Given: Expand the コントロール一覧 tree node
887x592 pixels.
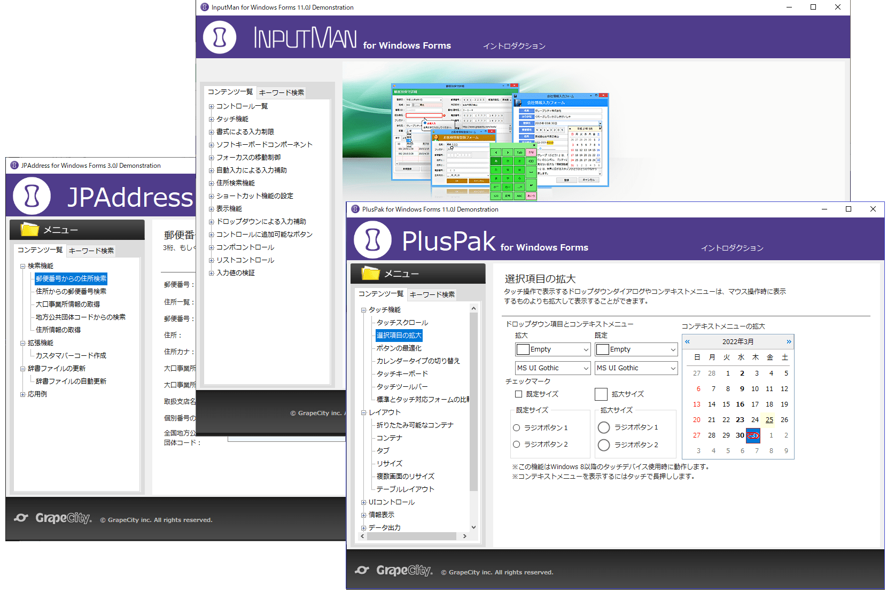Looking at the screenshot, I should click(211, 106).
